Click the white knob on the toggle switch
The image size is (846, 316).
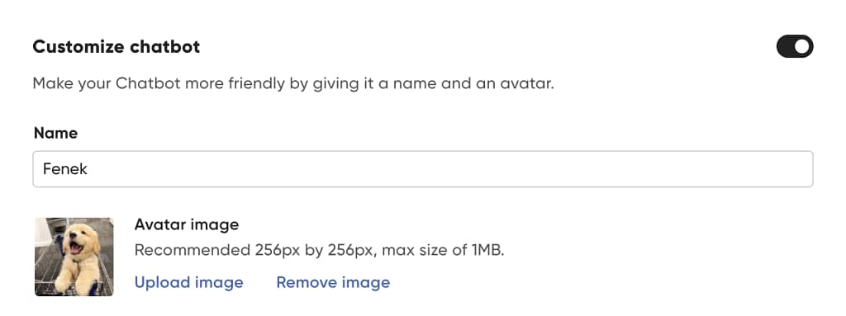point(802,46)
